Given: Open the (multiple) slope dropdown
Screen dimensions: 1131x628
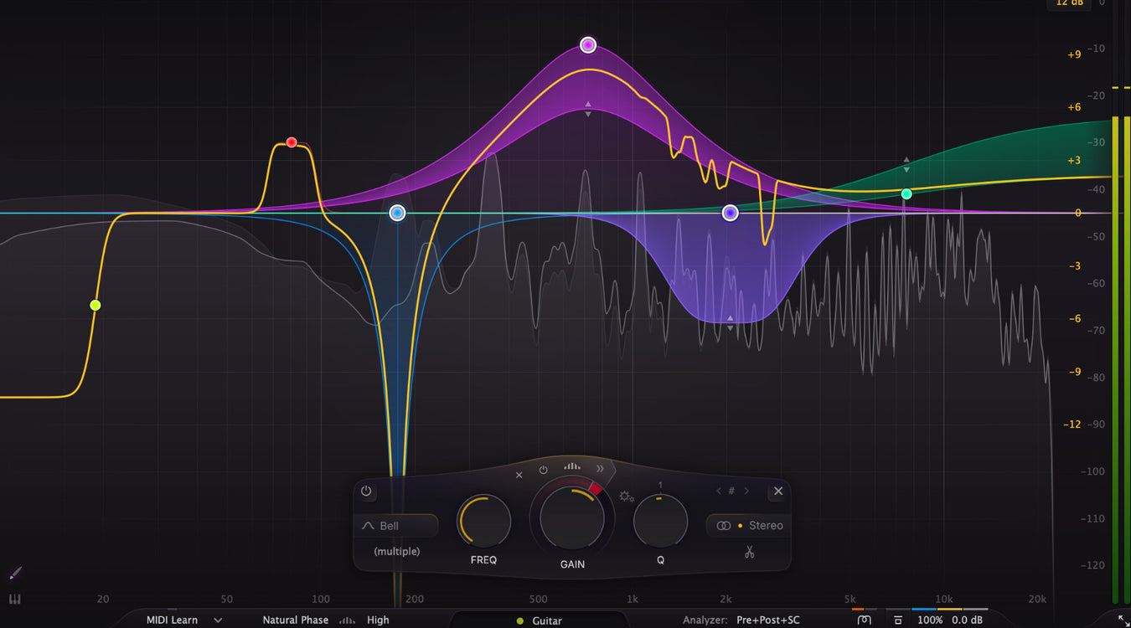Looking at the screenshot, I should pos(397,552).
